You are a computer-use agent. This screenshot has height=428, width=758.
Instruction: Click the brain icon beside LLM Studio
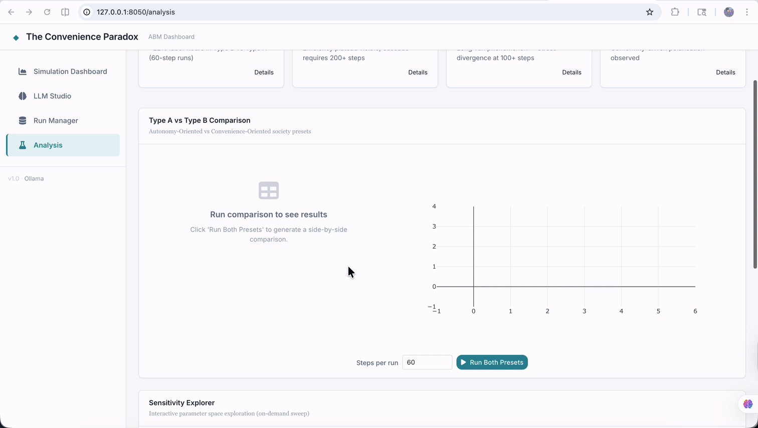tap(23, 96)
